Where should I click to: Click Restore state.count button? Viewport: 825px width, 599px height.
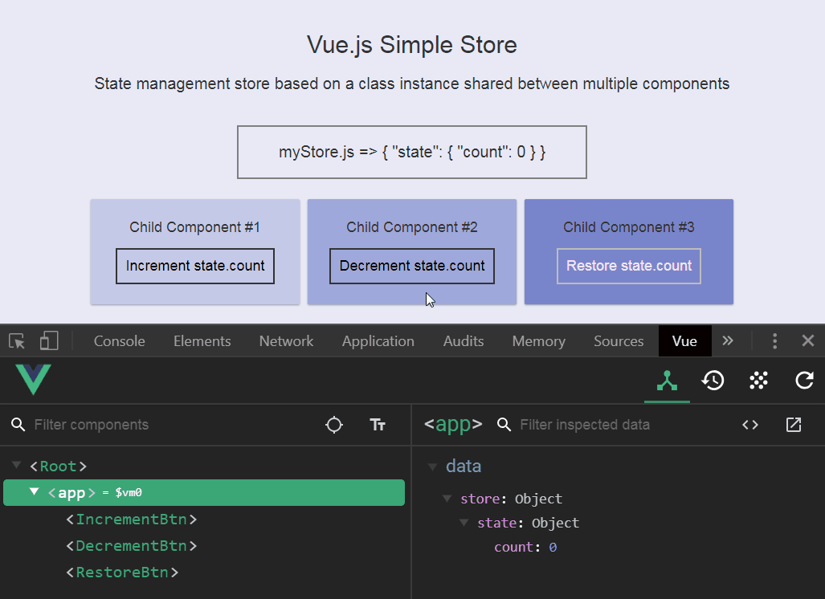click(629, 266)
